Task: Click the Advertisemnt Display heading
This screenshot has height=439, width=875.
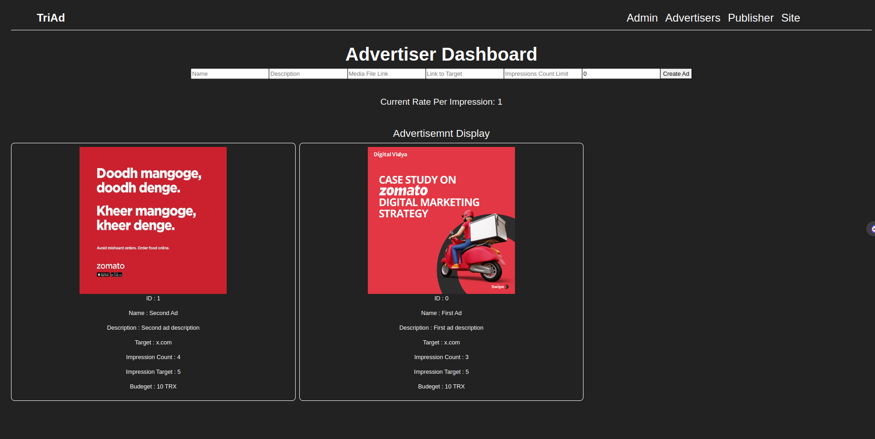Action: pos(441,134)
